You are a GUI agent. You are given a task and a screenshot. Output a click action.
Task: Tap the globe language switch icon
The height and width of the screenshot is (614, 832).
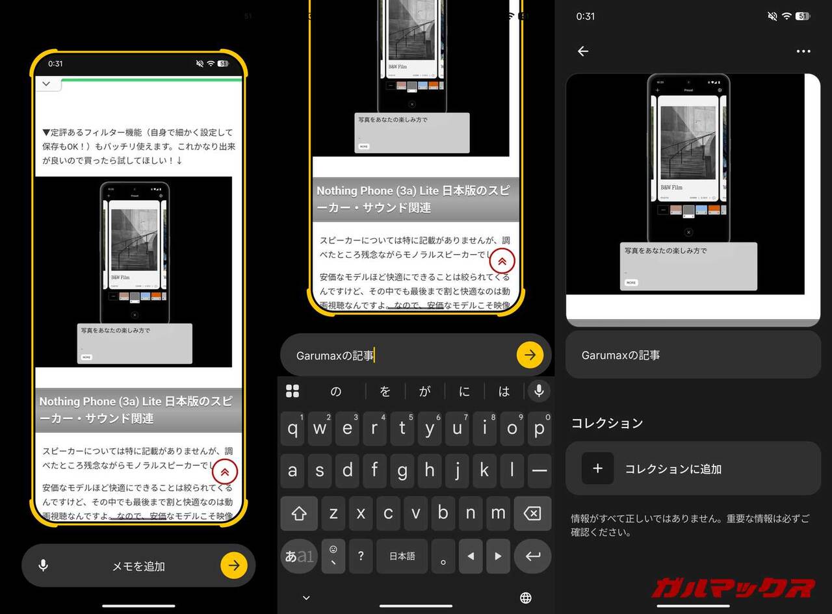pyautogui.click(x=526, y=598)
